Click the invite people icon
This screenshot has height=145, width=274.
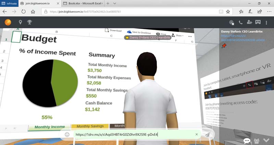249,22
